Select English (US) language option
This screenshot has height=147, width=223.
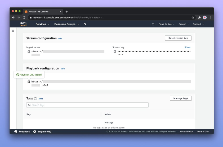click(x=44, y=131)
